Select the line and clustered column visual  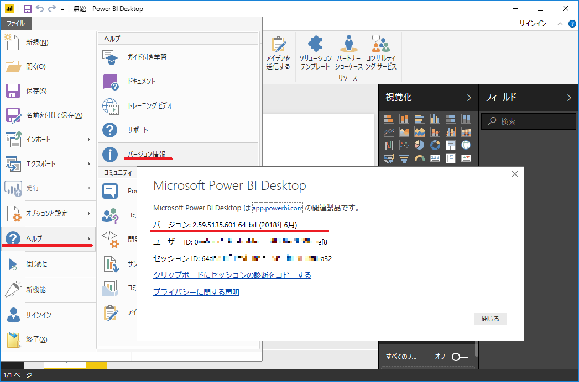[451, 132]
